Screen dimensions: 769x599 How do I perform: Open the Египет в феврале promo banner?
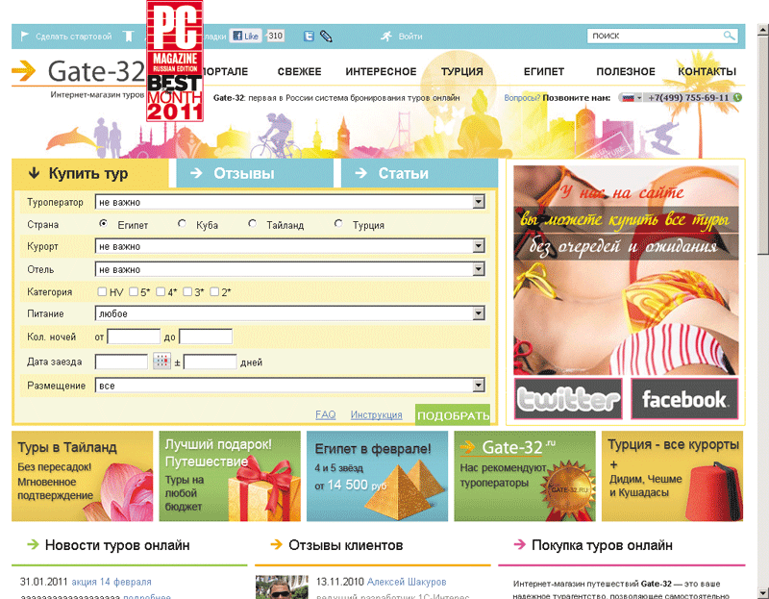[x=377, y=476]
